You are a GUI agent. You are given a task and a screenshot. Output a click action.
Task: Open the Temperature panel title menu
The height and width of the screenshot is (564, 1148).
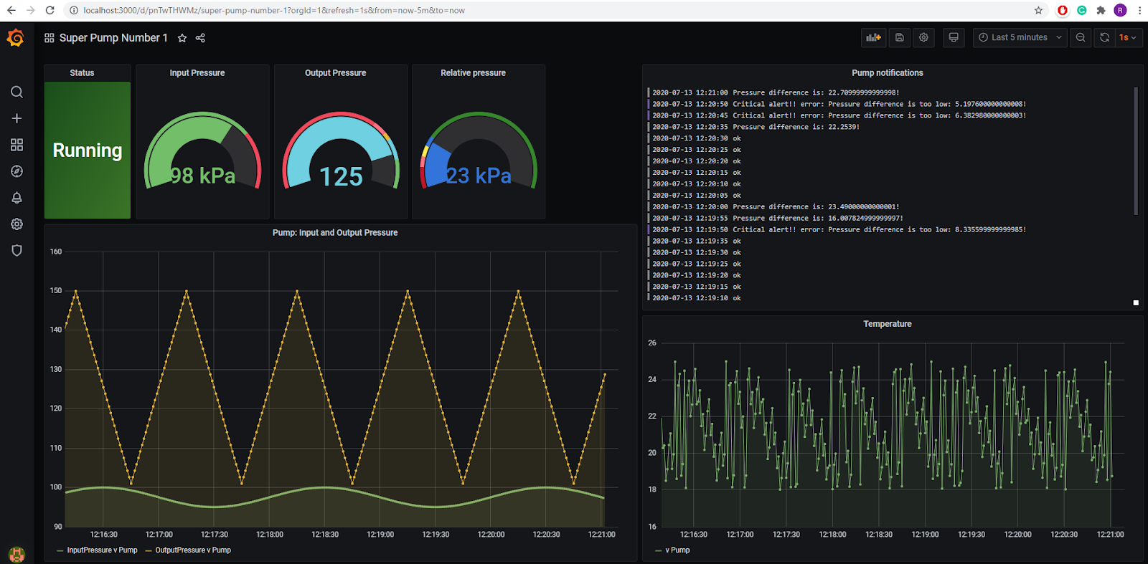[x=887, y=324]
